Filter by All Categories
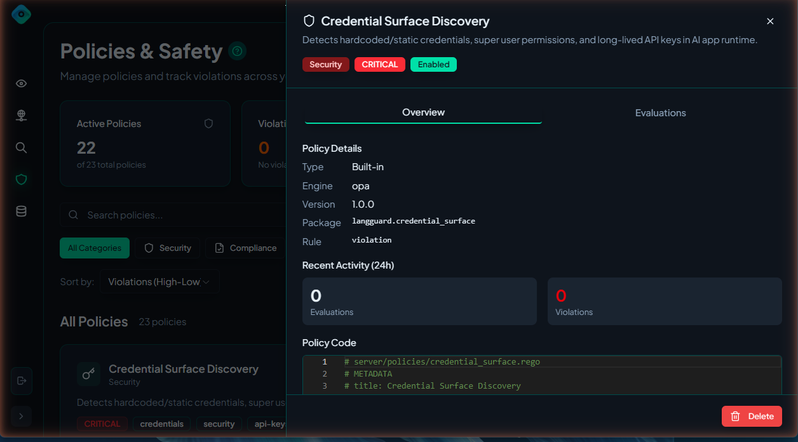This screenshot has width=798, height=442. click(x=95, y=248)
